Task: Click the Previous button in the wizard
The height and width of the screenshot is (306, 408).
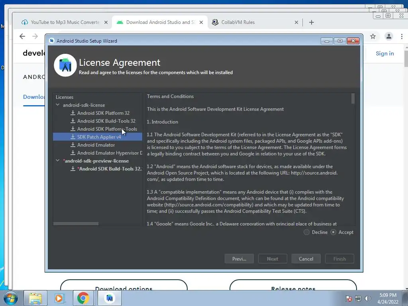Action: click(x=239, y=259)
